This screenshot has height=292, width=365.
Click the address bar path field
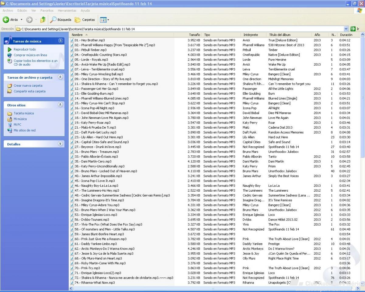coord(182,29)
